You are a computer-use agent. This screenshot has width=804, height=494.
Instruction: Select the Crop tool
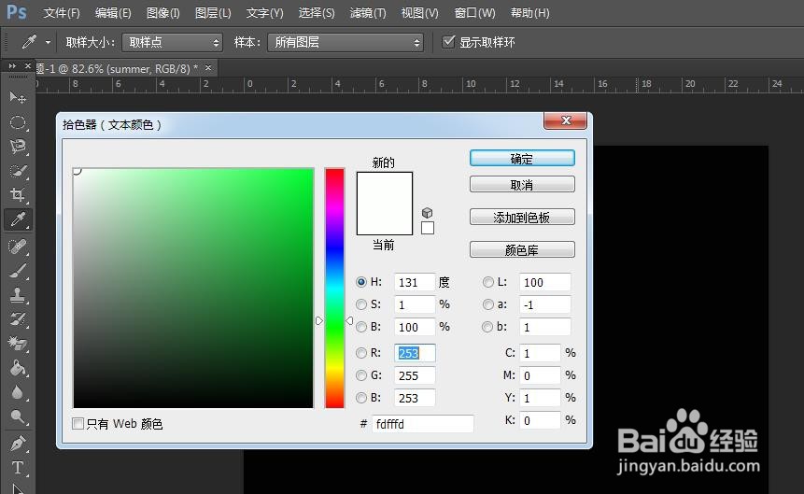(x=18, y=195)
